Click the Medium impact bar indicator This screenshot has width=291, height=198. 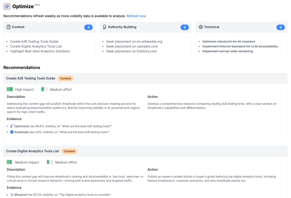tap(10, 162)
